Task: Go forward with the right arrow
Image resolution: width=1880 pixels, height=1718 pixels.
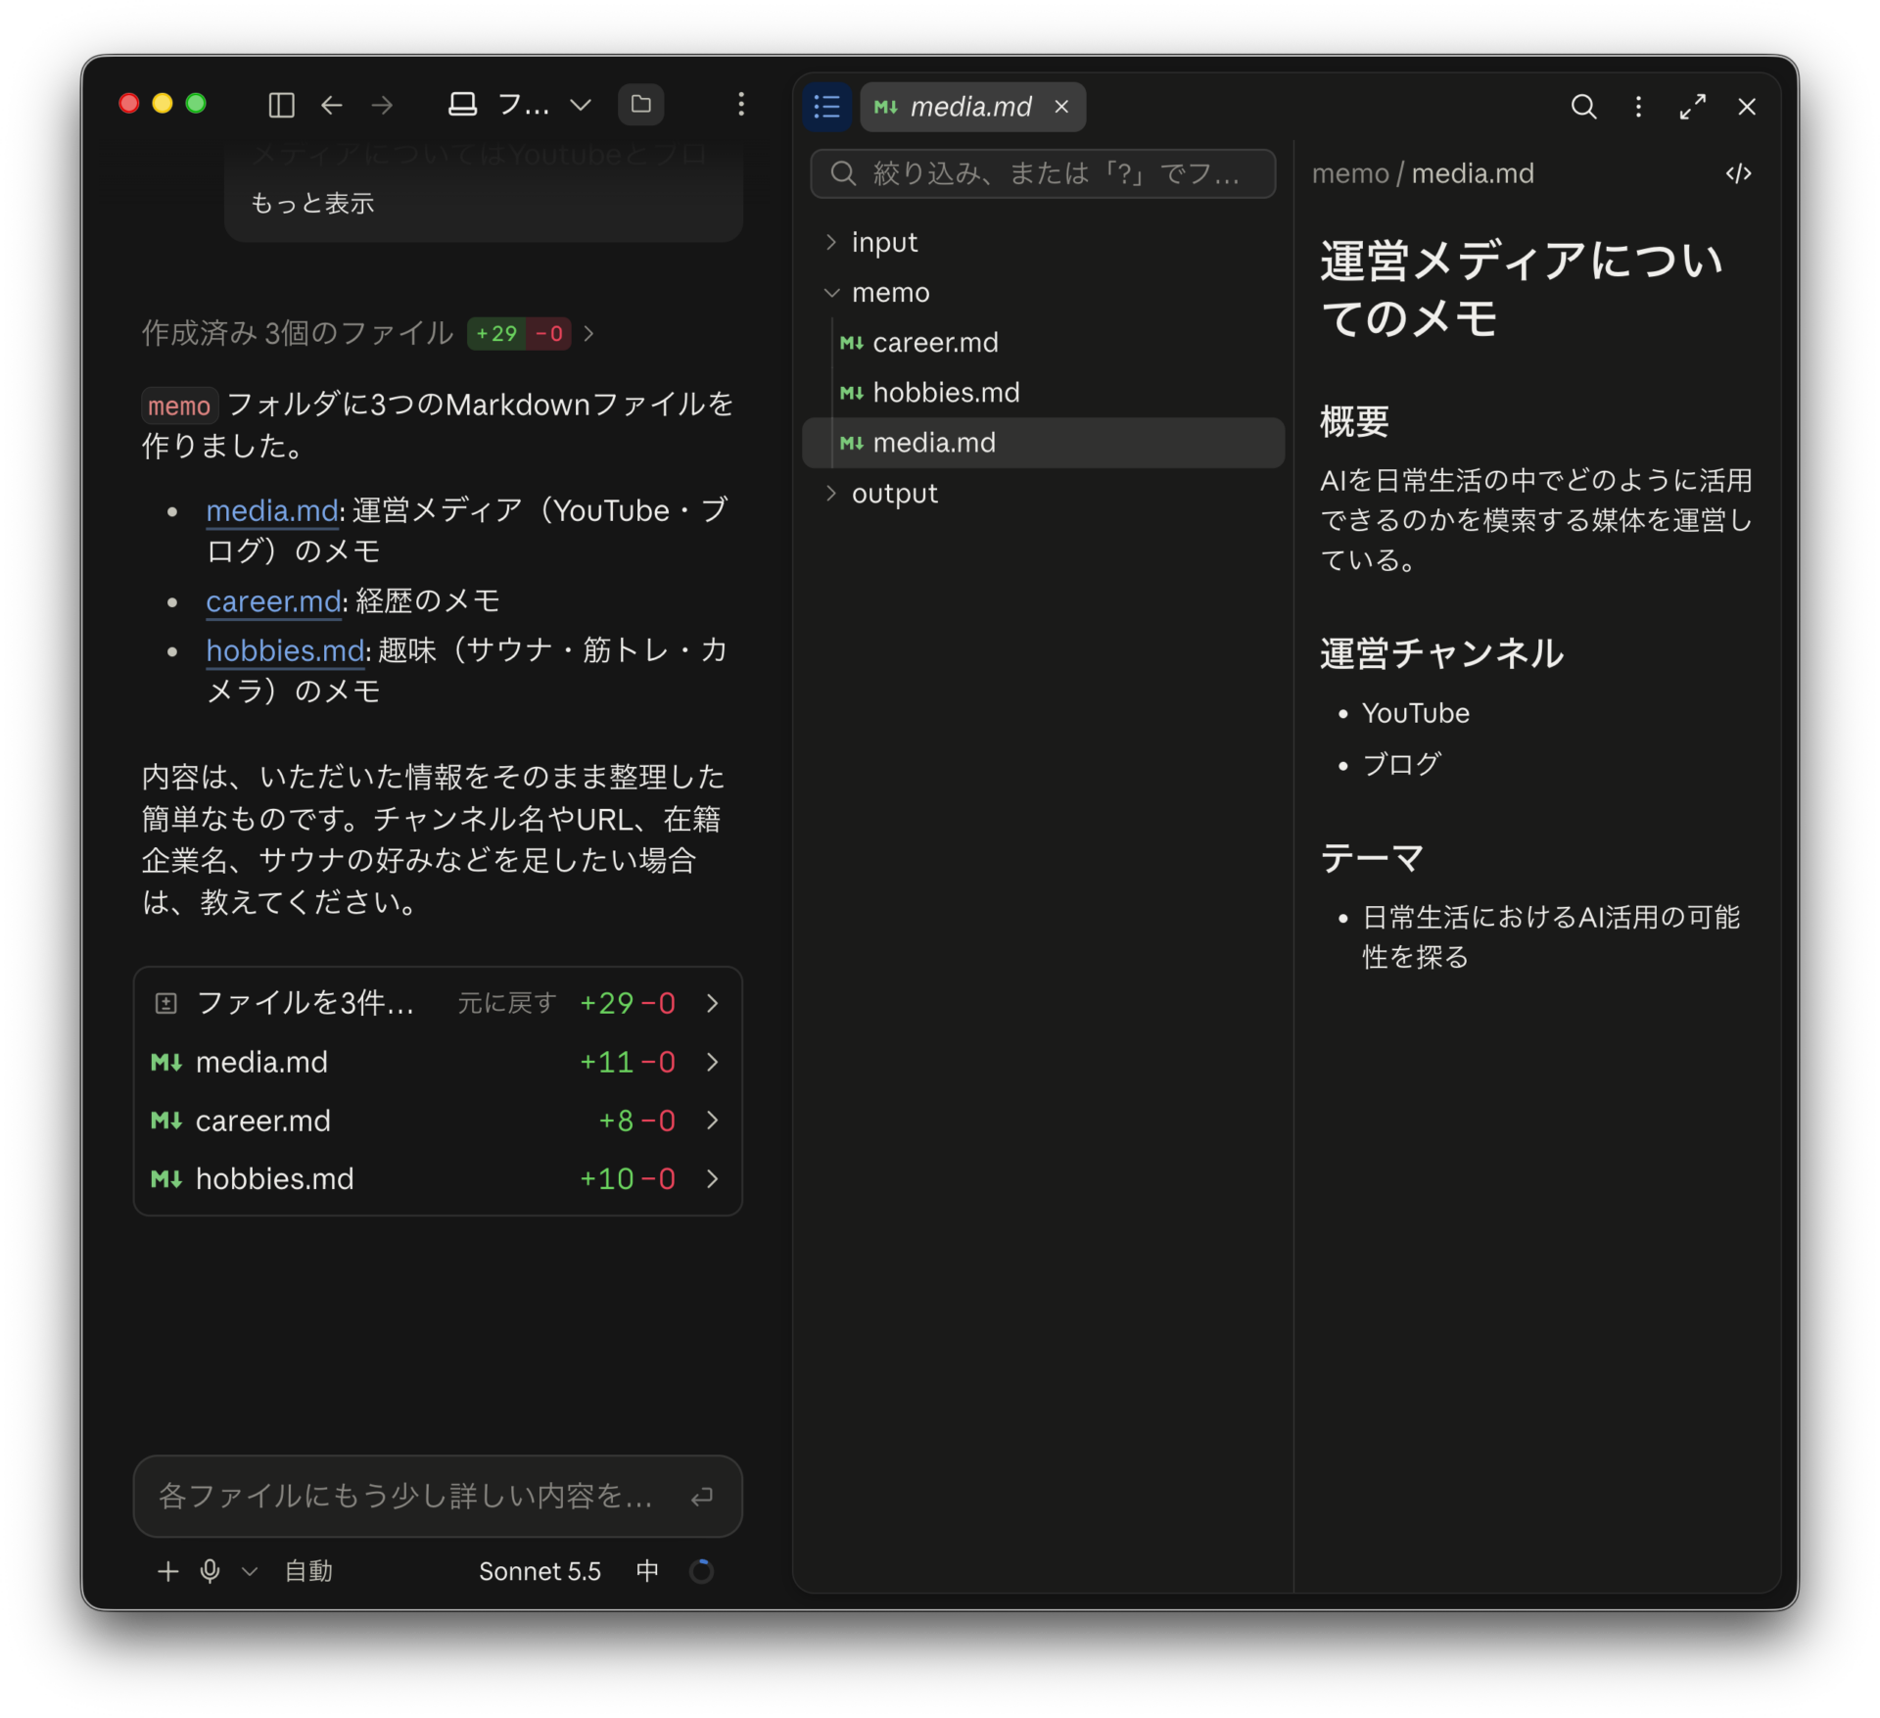Action: (383, 105)
